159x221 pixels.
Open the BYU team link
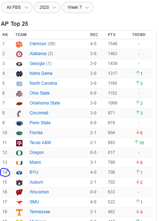tap(34, 172)
